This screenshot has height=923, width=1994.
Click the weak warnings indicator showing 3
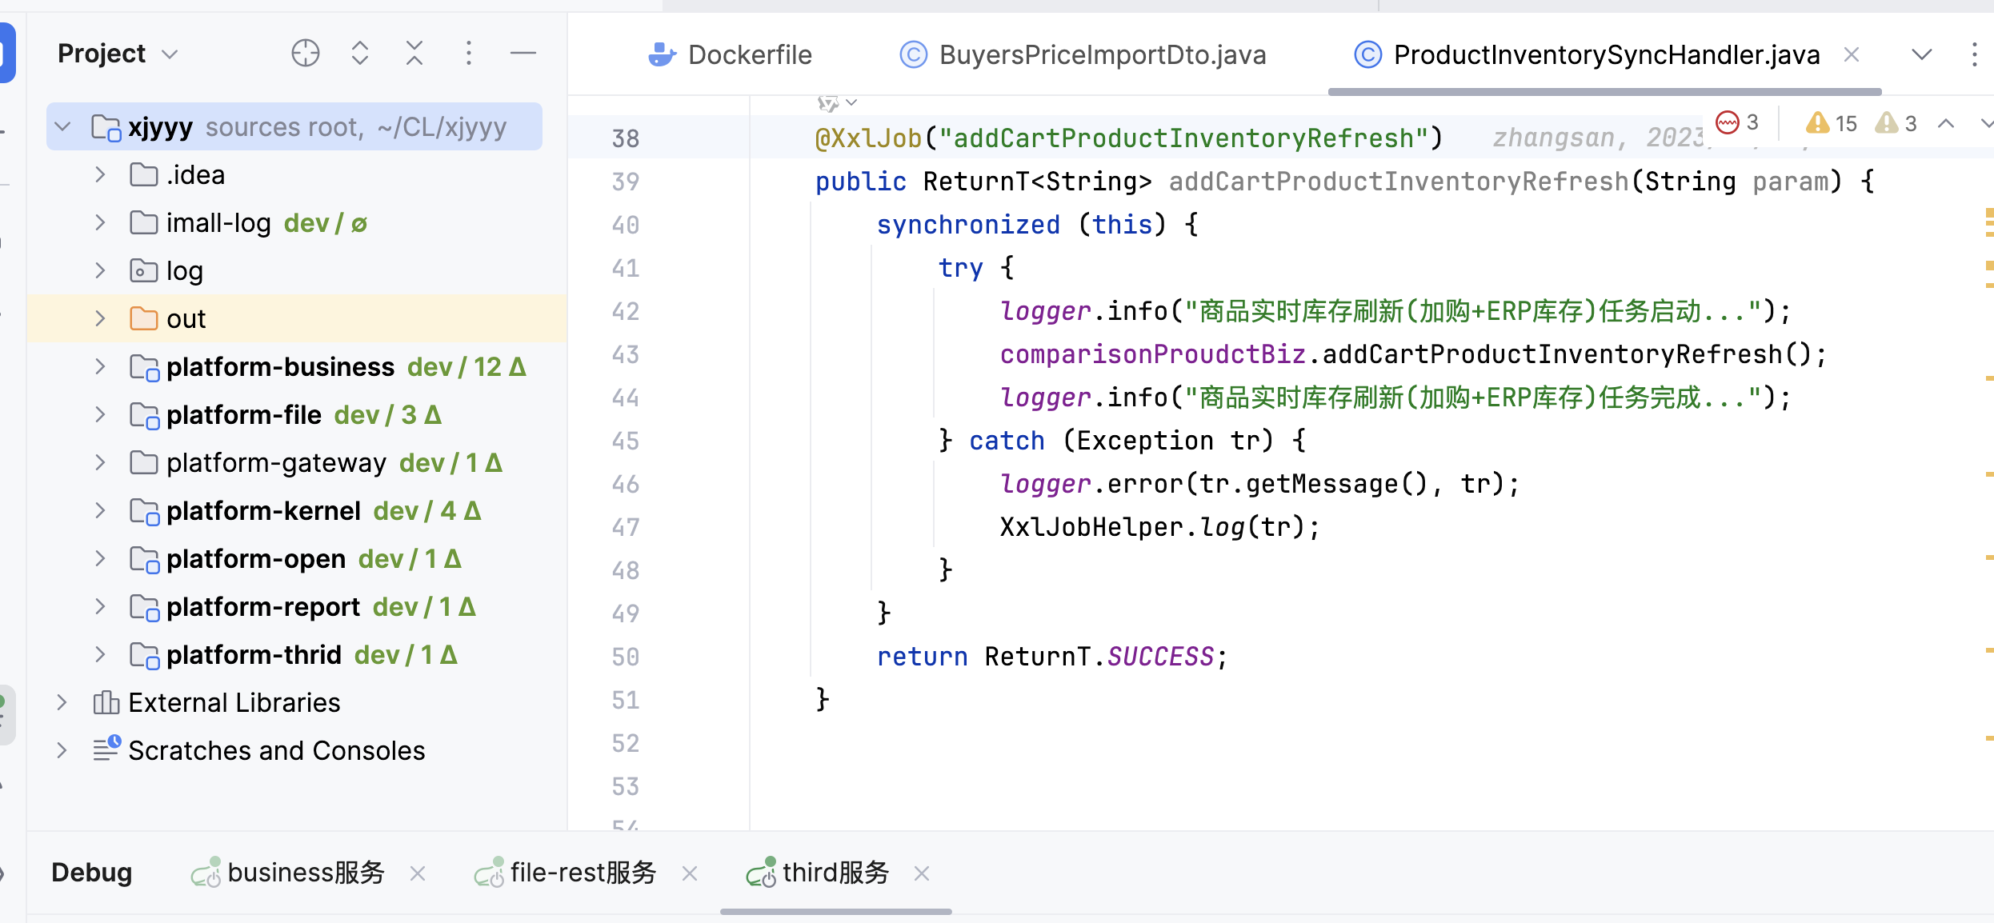(x=1896, y=122)
